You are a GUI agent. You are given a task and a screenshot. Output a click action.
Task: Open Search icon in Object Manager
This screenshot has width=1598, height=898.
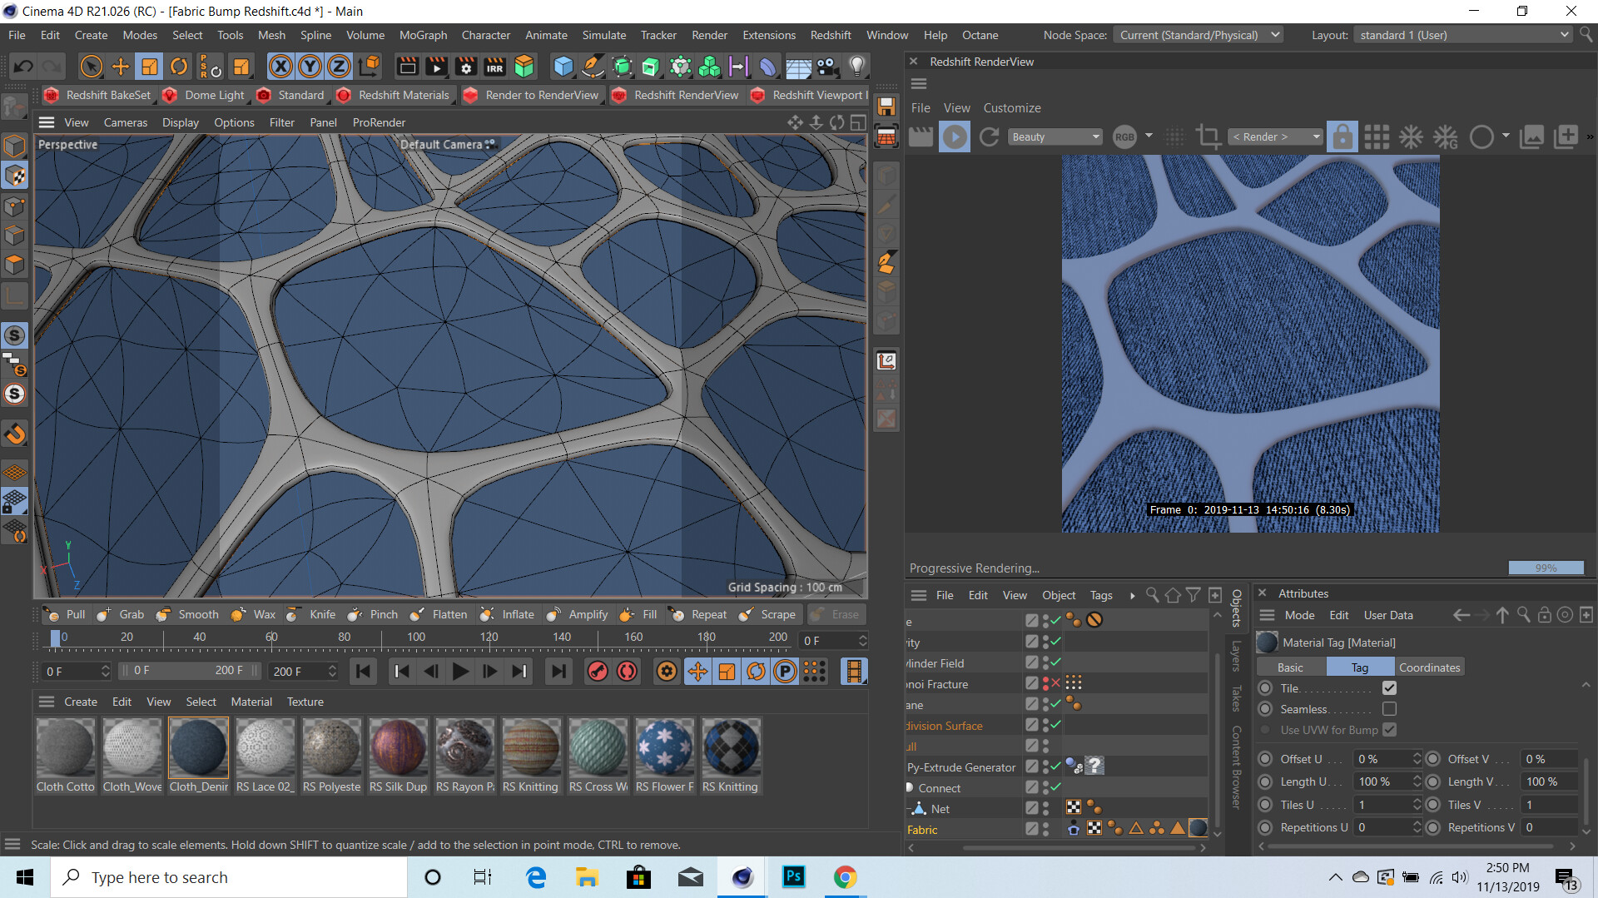[1153, 595]
